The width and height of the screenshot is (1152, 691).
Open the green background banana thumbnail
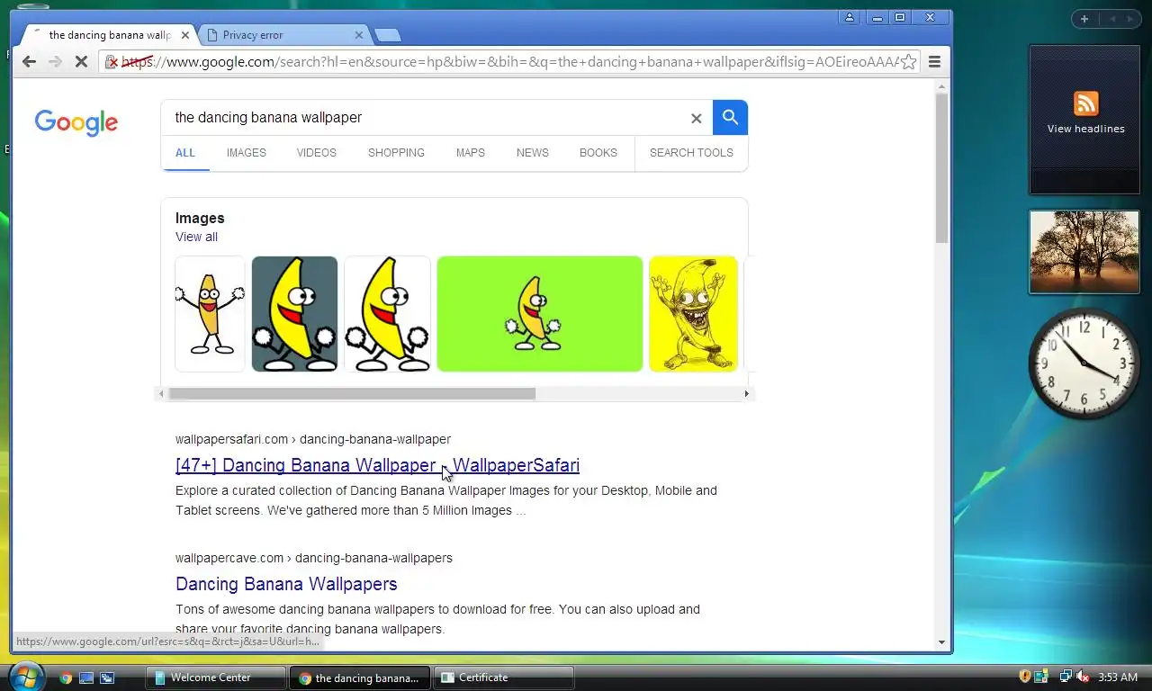[540, 314]
